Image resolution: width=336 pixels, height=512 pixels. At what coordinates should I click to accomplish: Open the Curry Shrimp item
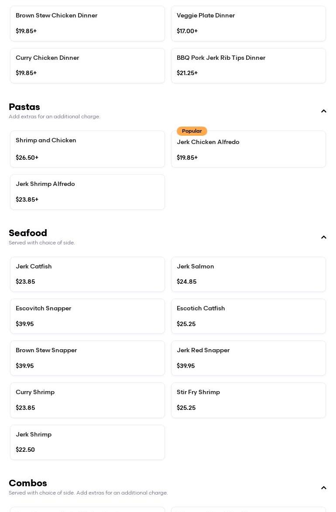tap(87, 400)
